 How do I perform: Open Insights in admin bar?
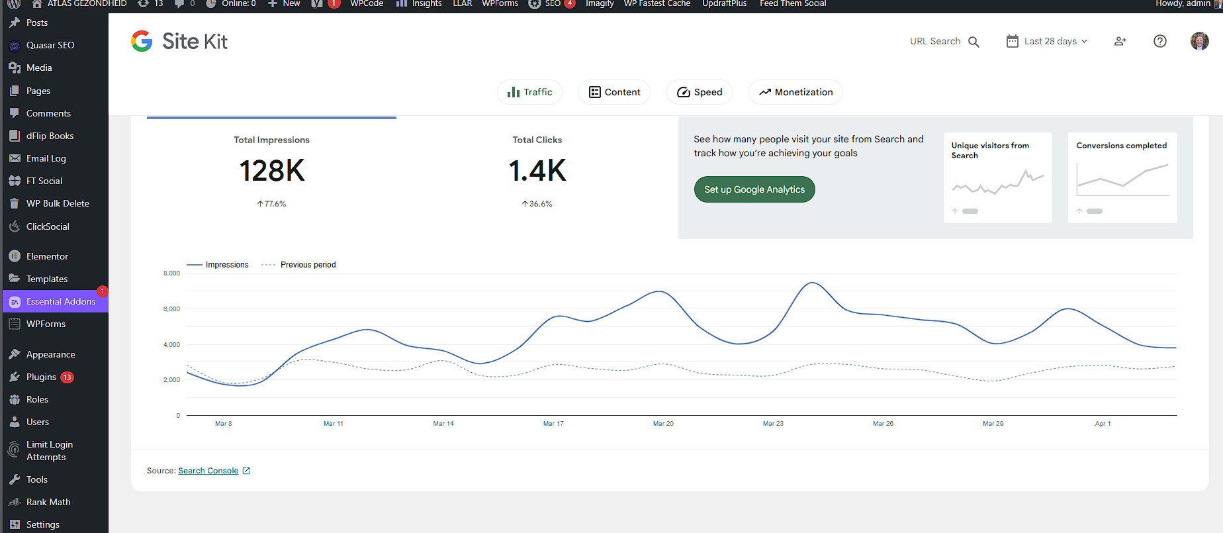click(419, 3)
